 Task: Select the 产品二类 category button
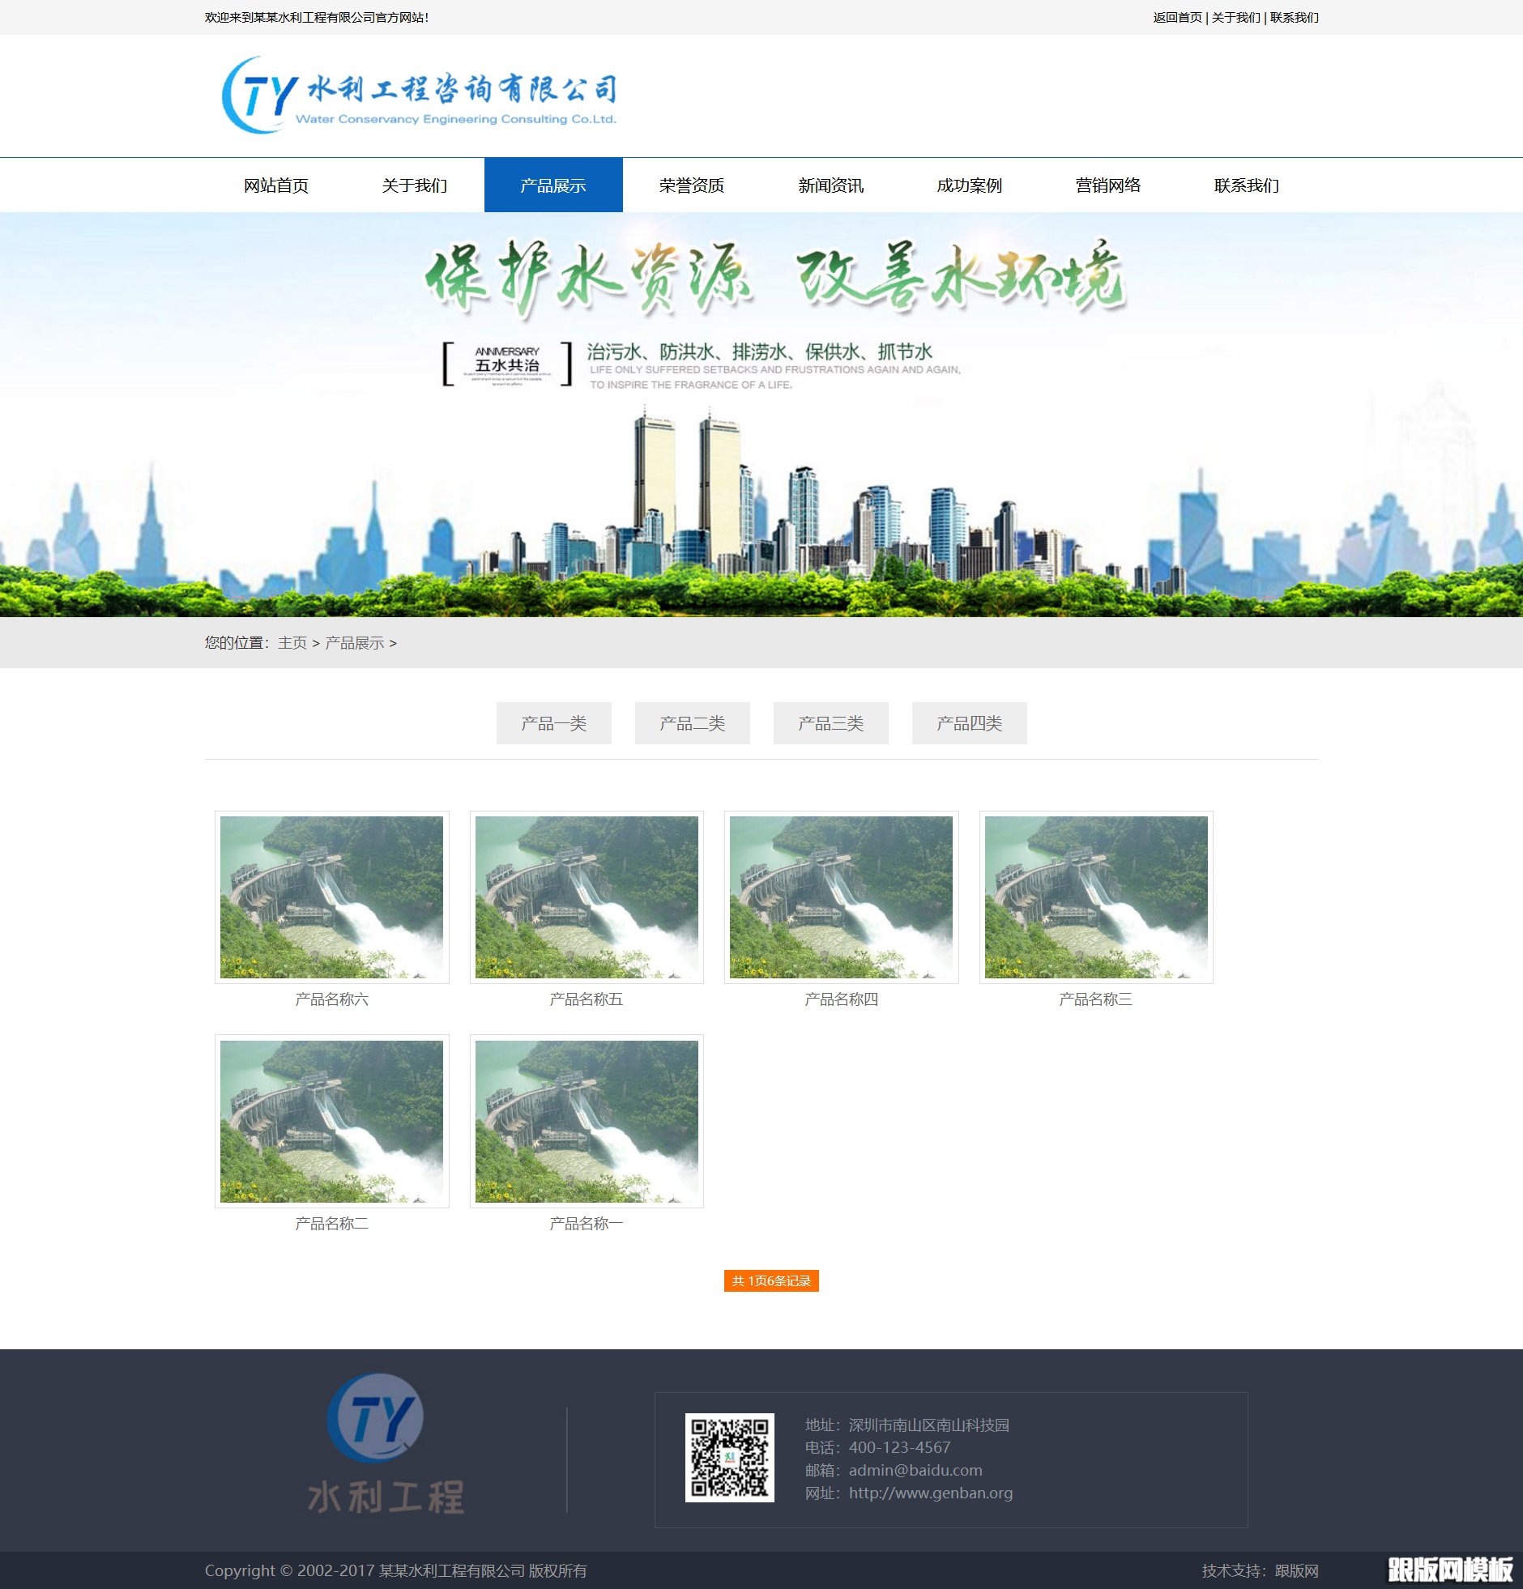(692, 723)
